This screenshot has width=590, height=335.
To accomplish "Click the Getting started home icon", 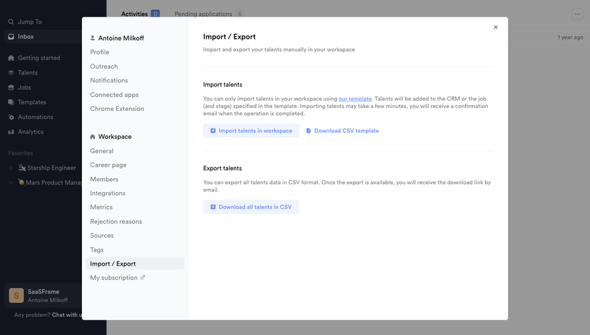I will point(11,58).
